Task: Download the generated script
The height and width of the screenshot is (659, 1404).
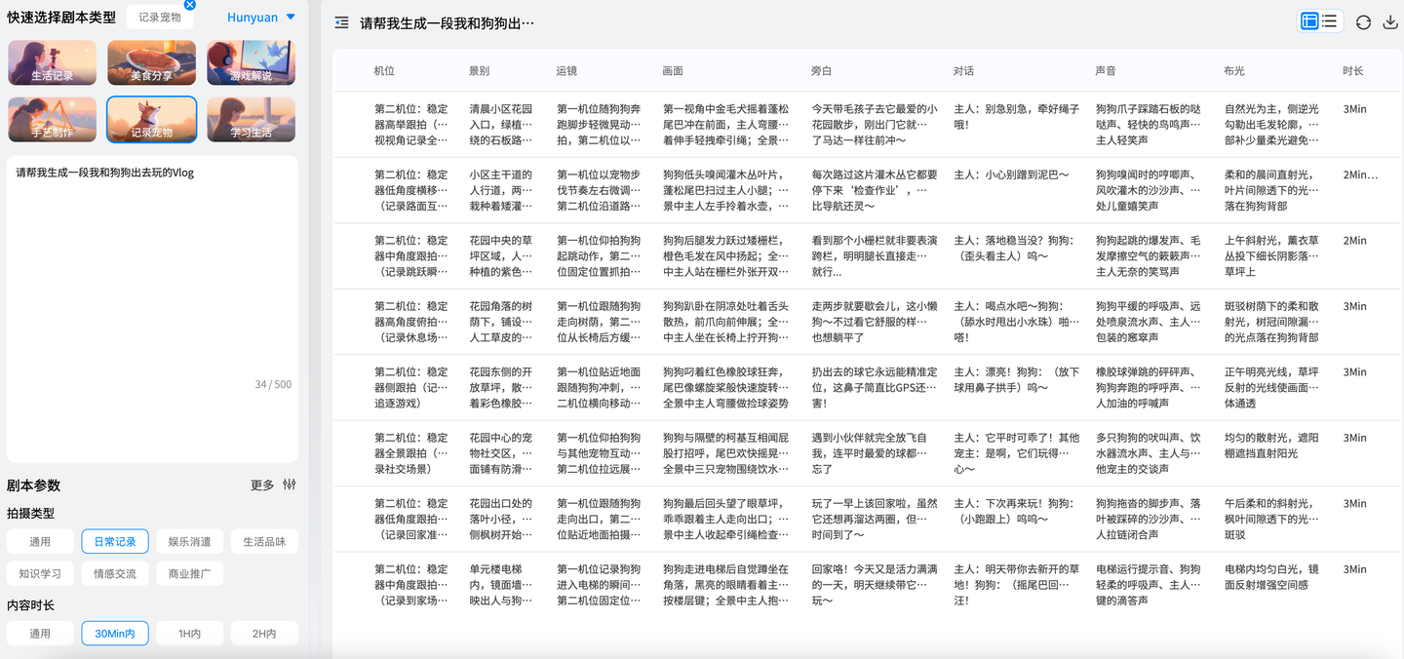Action: pos(1390,22)
